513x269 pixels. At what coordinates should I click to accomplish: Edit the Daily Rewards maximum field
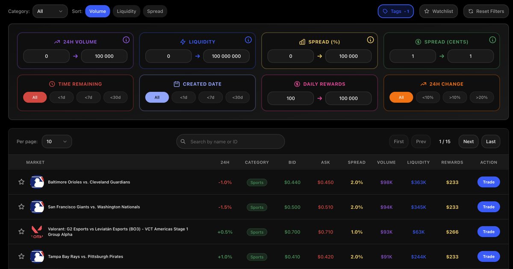click(348, 98)
